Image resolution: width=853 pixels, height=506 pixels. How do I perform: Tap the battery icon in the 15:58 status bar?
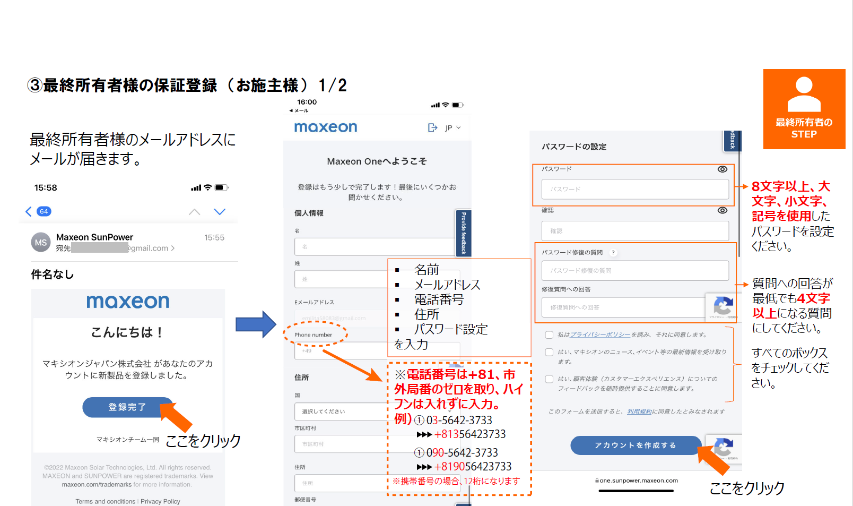click(221, 187)
